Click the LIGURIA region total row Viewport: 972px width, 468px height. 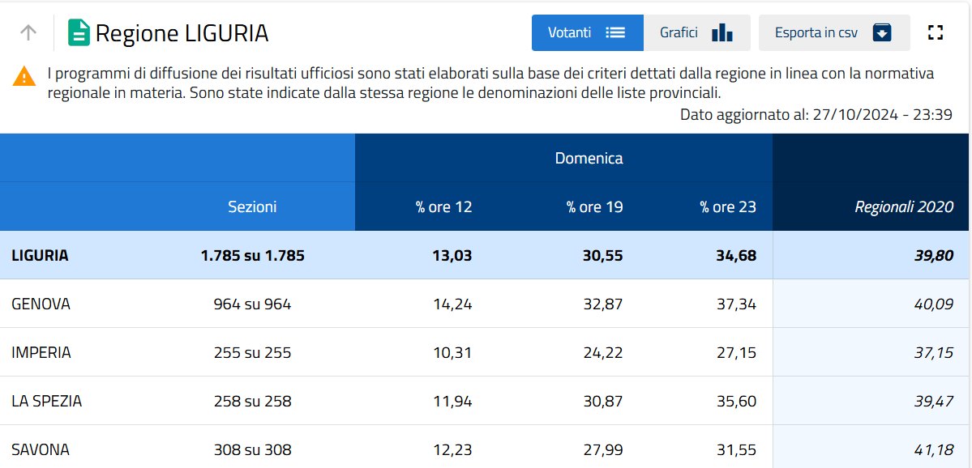coord(41,256)
